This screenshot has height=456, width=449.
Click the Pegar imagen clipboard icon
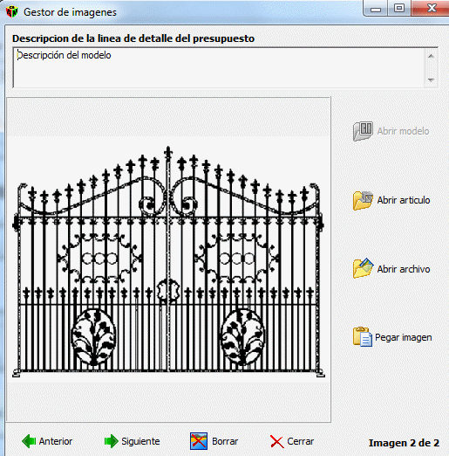[363, 337]
